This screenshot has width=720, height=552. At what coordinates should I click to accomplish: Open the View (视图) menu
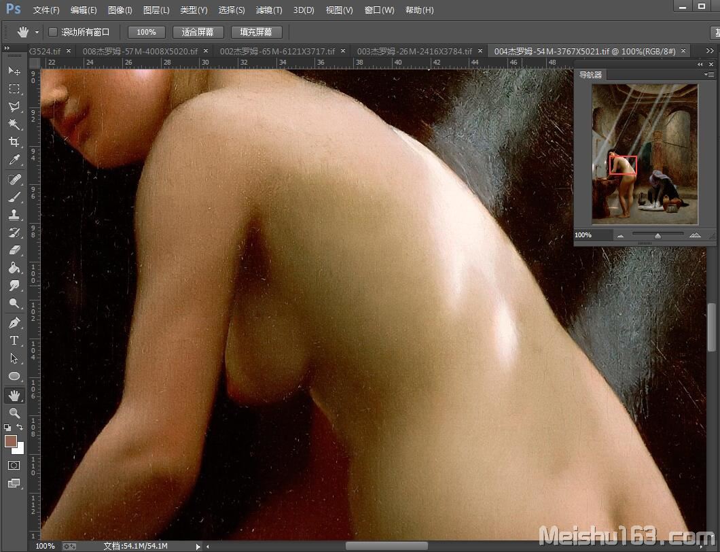pyautogui.click(x=340, y=10)
